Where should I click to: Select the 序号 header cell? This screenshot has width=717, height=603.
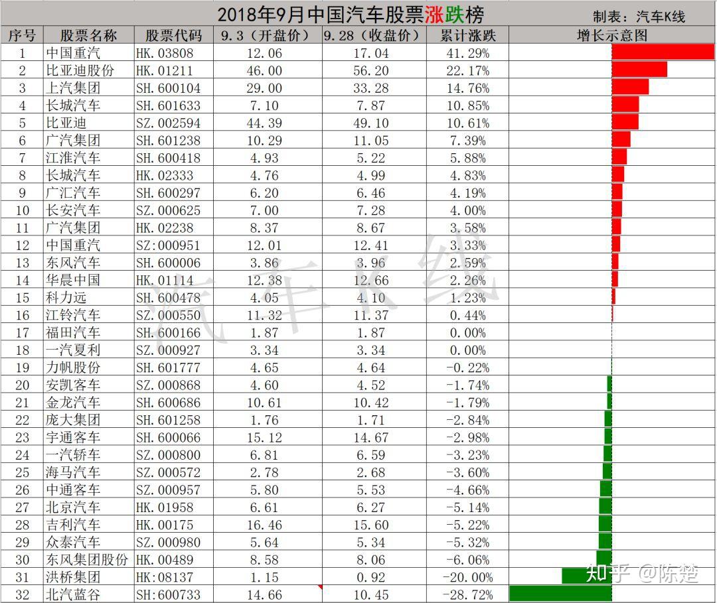[x=22, y=35]
